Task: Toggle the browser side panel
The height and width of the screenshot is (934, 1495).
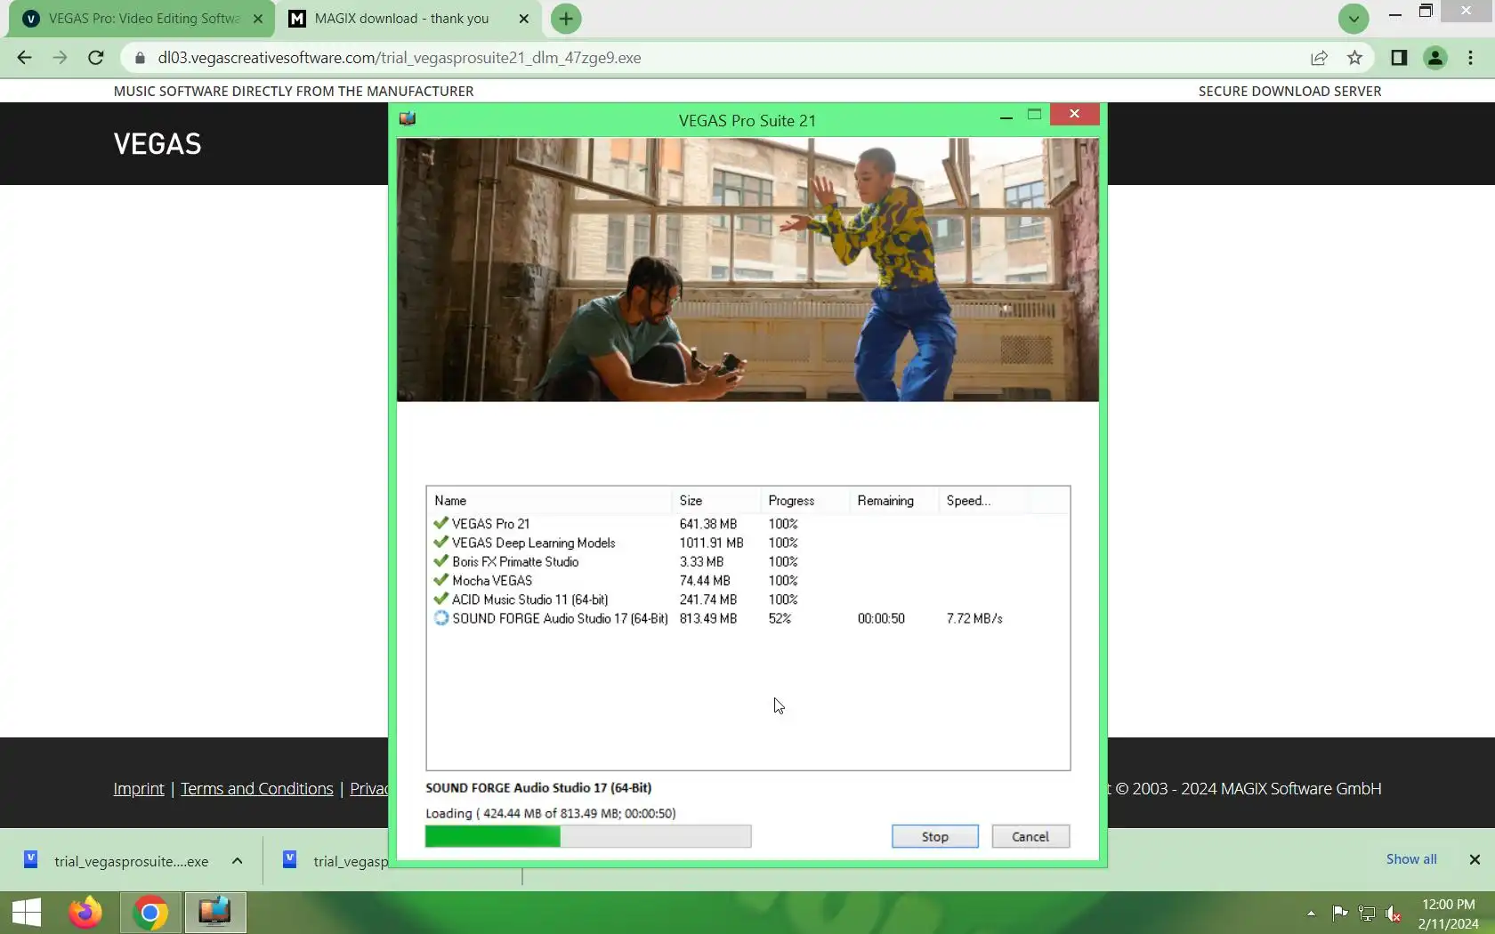Action: click(1399, 58)
